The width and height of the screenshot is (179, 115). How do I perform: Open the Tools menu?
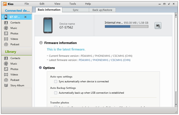(72, 4)
